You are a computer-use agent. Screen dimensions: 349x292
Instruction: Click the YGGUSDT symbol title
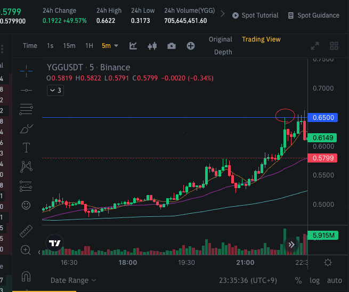[x=65, y=68]
